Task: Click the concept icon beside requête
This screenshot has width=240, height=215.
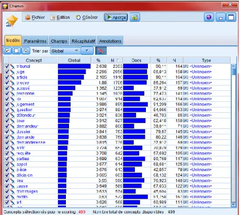Action: click(x=13, y=153)
